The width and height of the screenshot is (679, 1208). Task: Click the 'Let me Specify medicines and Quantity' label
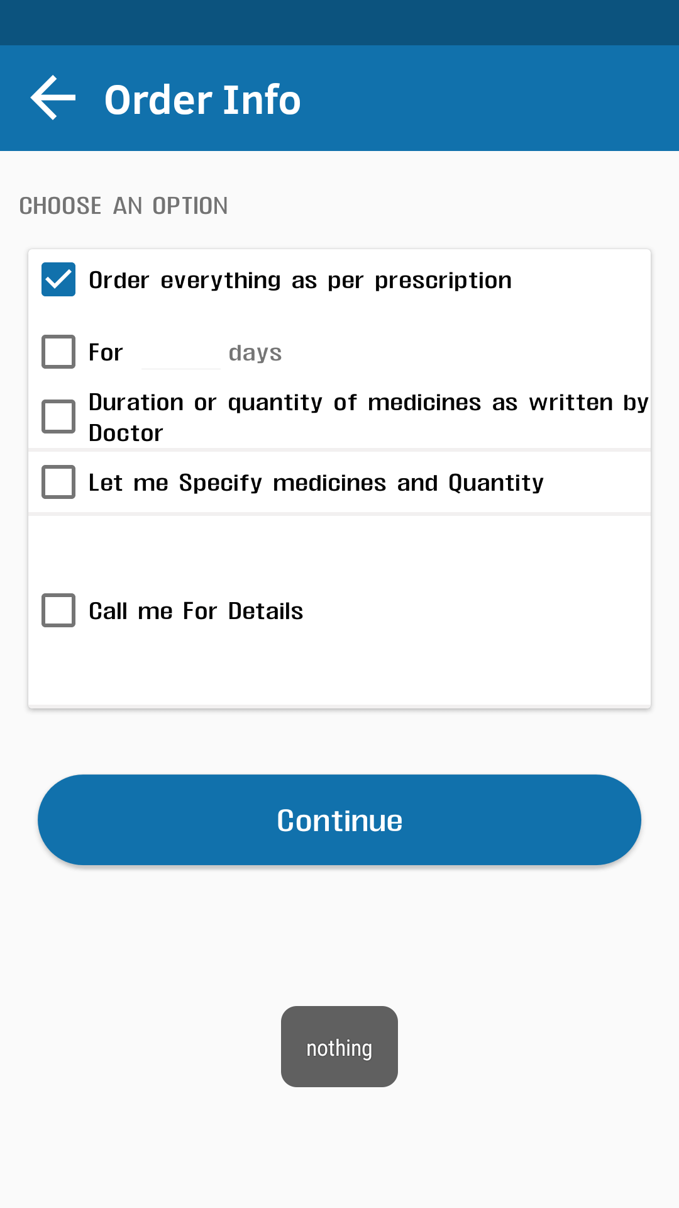tap(316, 483)
